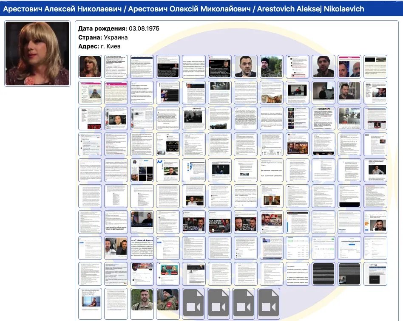Screen dimensions: 403x321
Task: Open the man-at-microphone photo in first row
Action: point(245,67)
